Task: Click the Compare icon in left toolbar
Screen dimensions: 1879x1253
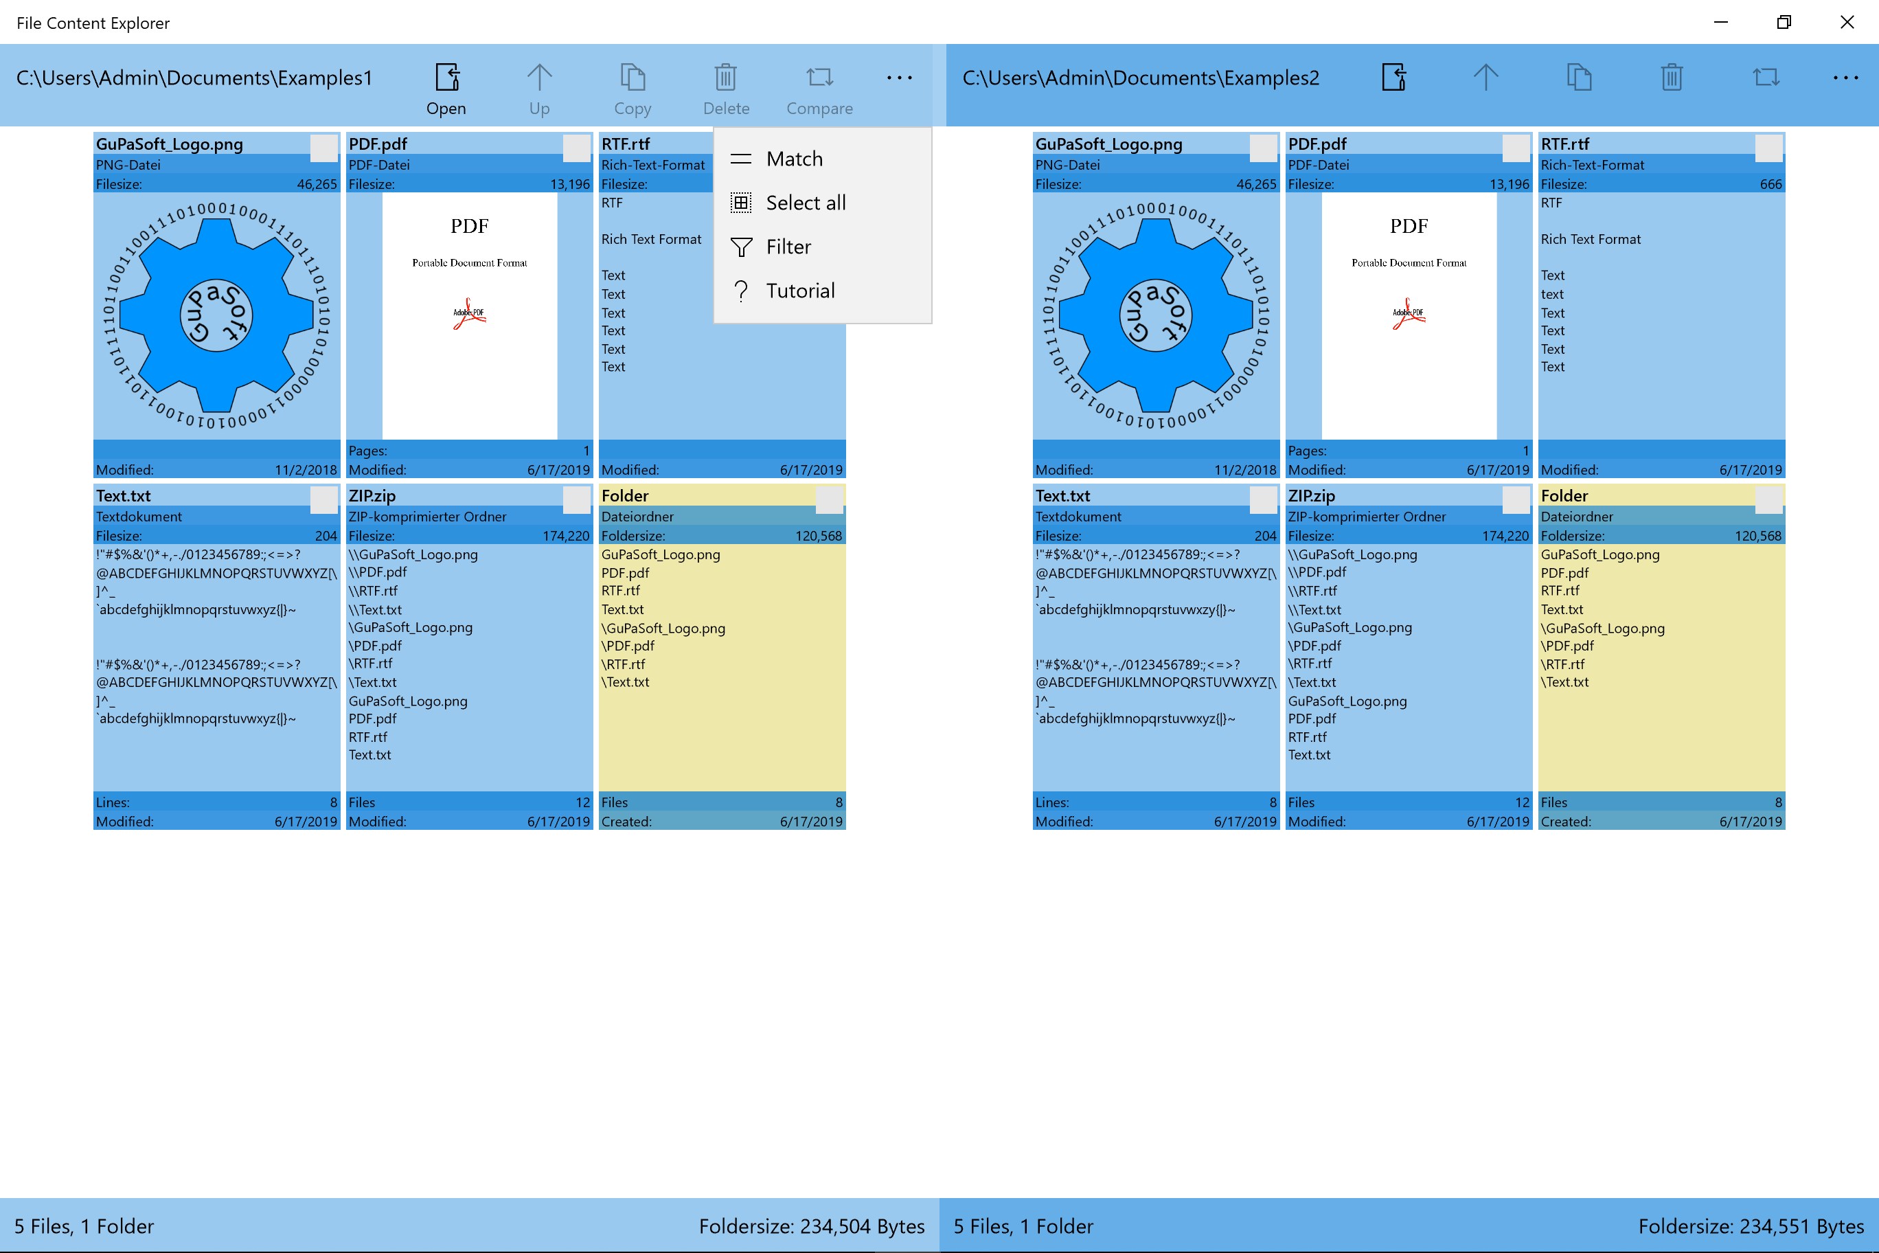Action: [x=819, y=78]
